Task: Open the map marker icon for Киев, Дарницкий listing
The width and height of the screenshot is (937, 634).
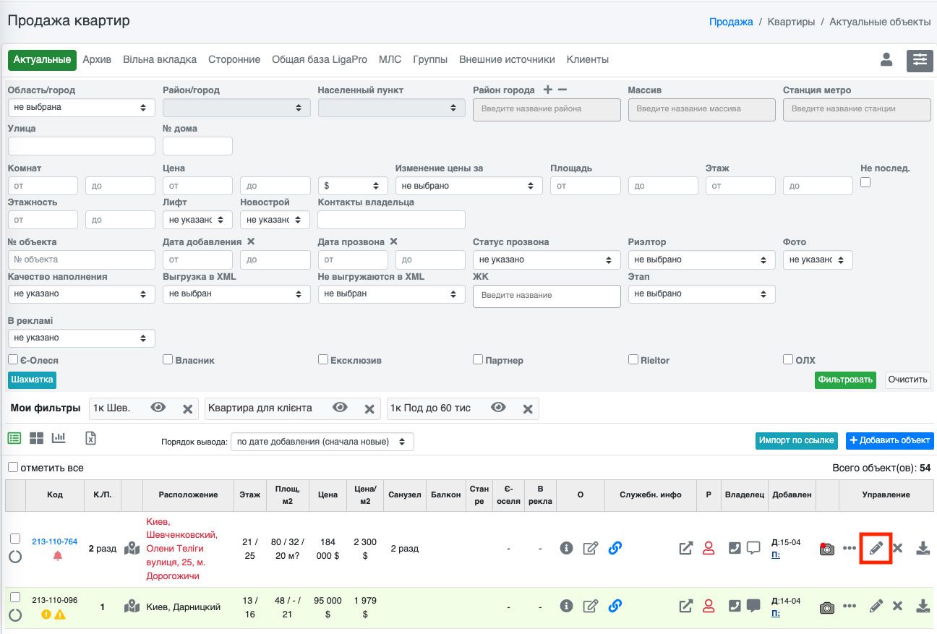Action: [132, 607]
